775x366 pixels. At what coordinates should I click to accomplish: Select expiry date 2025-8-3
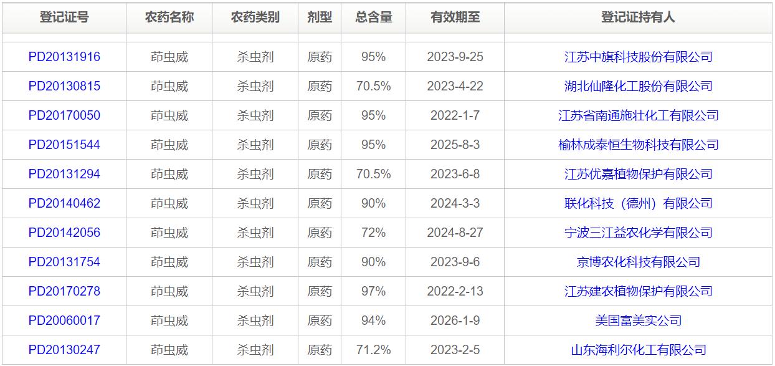[x=455, y=145]
